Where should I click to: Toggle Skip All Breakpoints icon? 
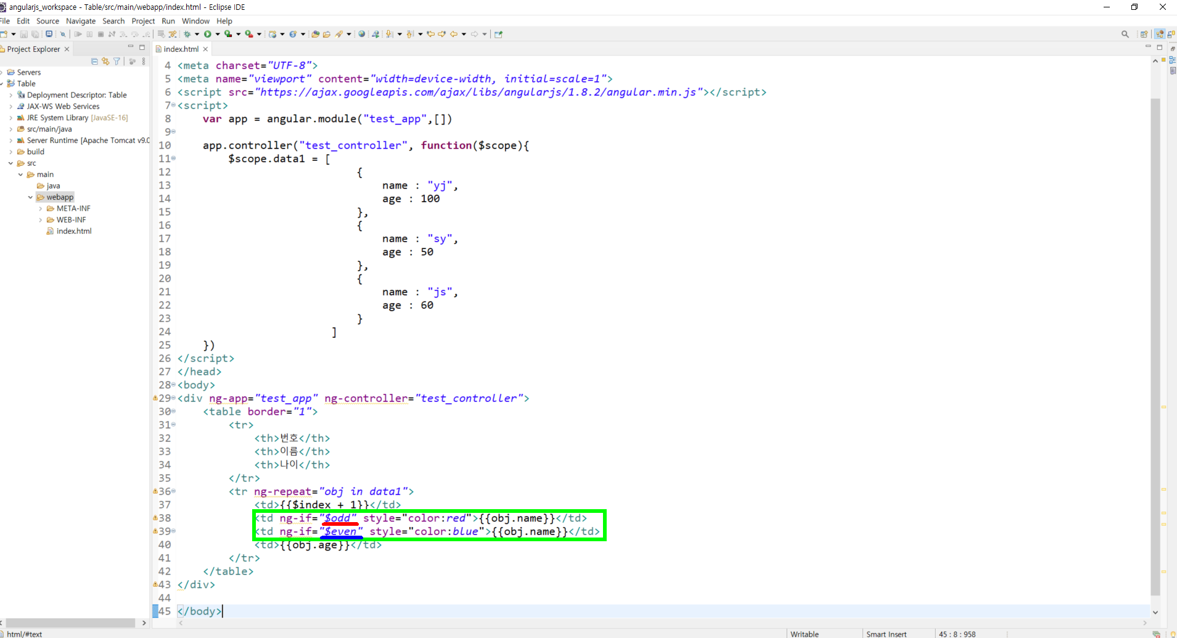click(62, 34)
